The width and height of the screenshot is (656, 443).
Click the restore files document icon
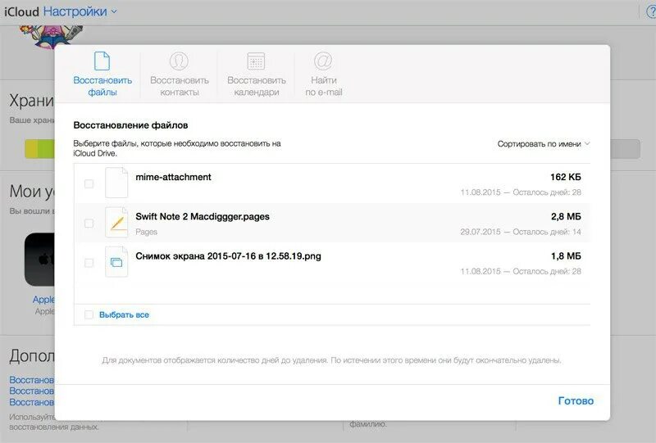pyautogui.click(x=102, y=61)
